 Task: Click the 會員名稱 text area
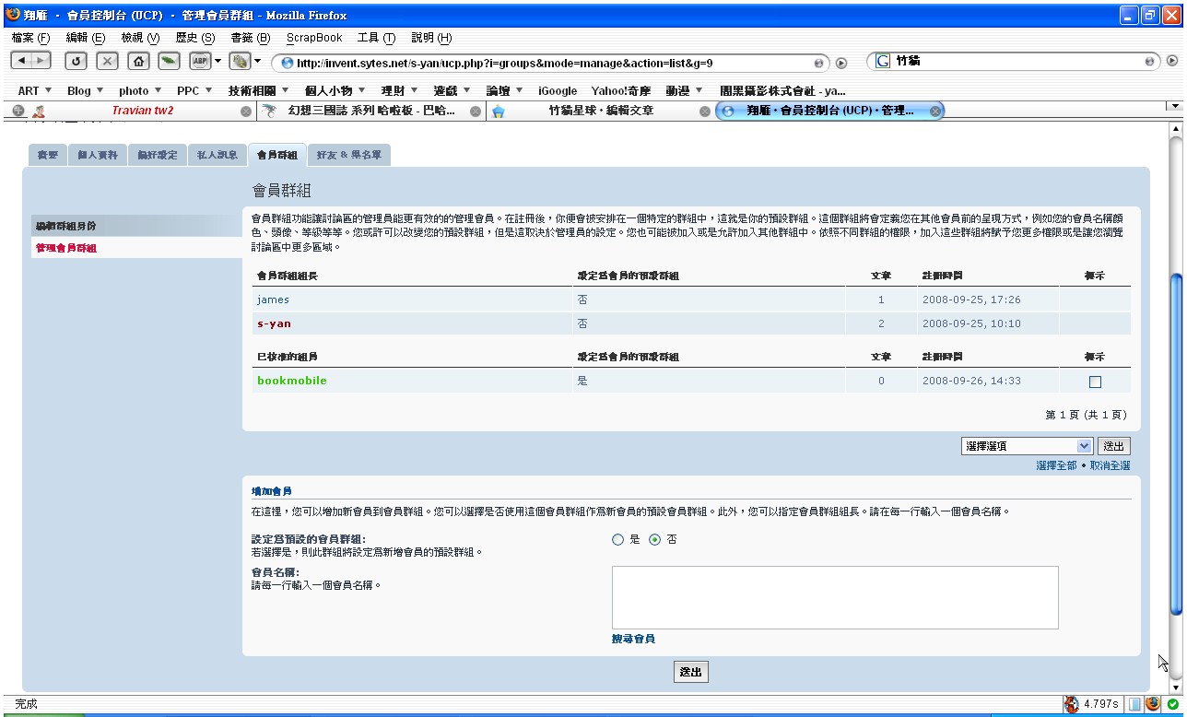click(x=835, y=598)
